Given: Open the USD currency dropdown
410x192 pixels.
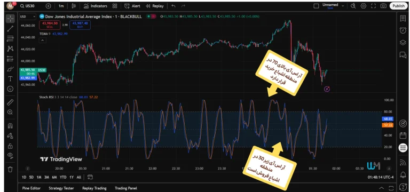Looking at the screenshot, I should [x=28, y=17].
